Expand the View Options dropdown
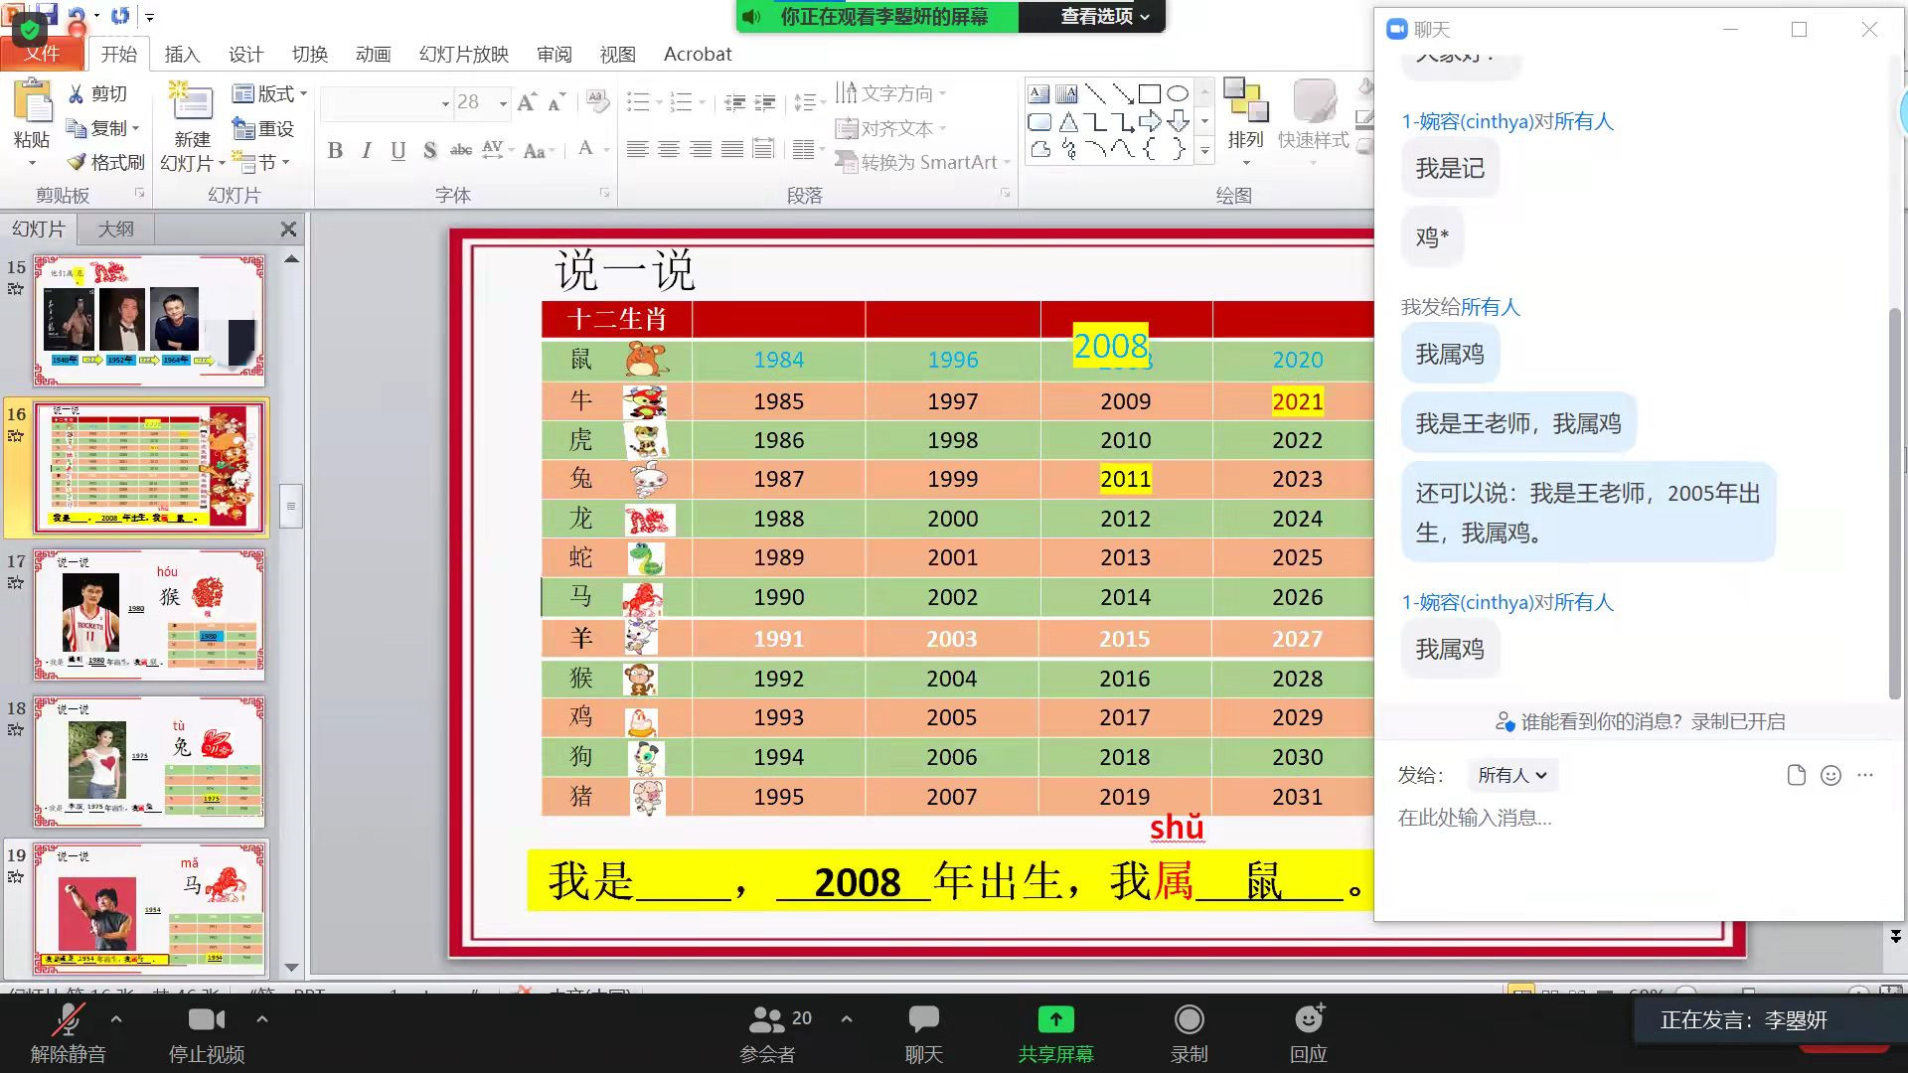Screen dimensions: 1908x1073 [x=1104, y=16]
